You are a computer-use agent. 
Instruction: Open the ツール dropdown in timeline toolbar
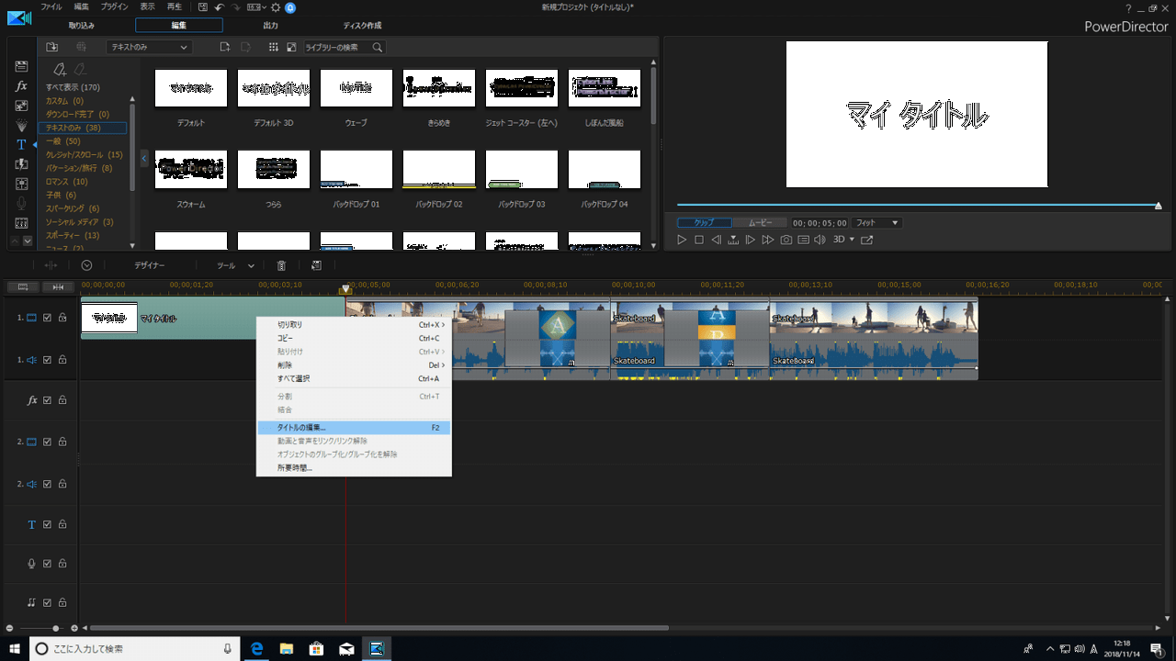click(235, 265)
